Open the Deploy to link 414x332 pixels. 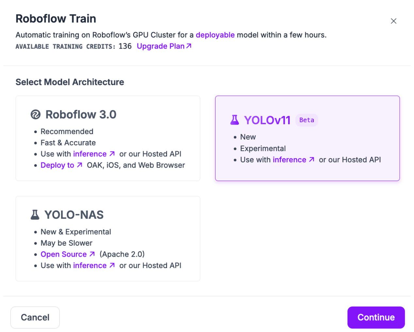tap(57, 165)
